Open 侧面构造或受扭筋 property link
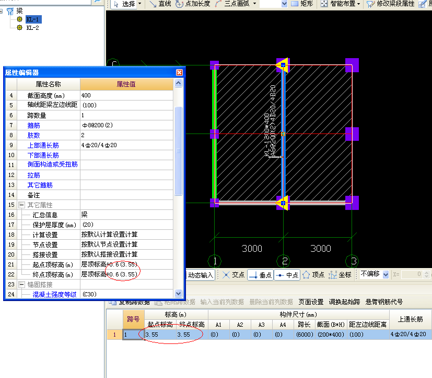This screenshot has height=378, width=432. pos(52,164)
